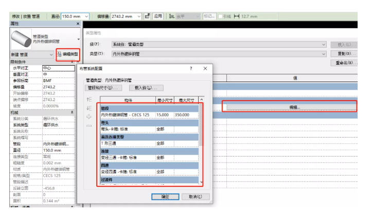Click 管段 group header in routing list
Viewport: 372px width, 213px height.
click(149, 108)
